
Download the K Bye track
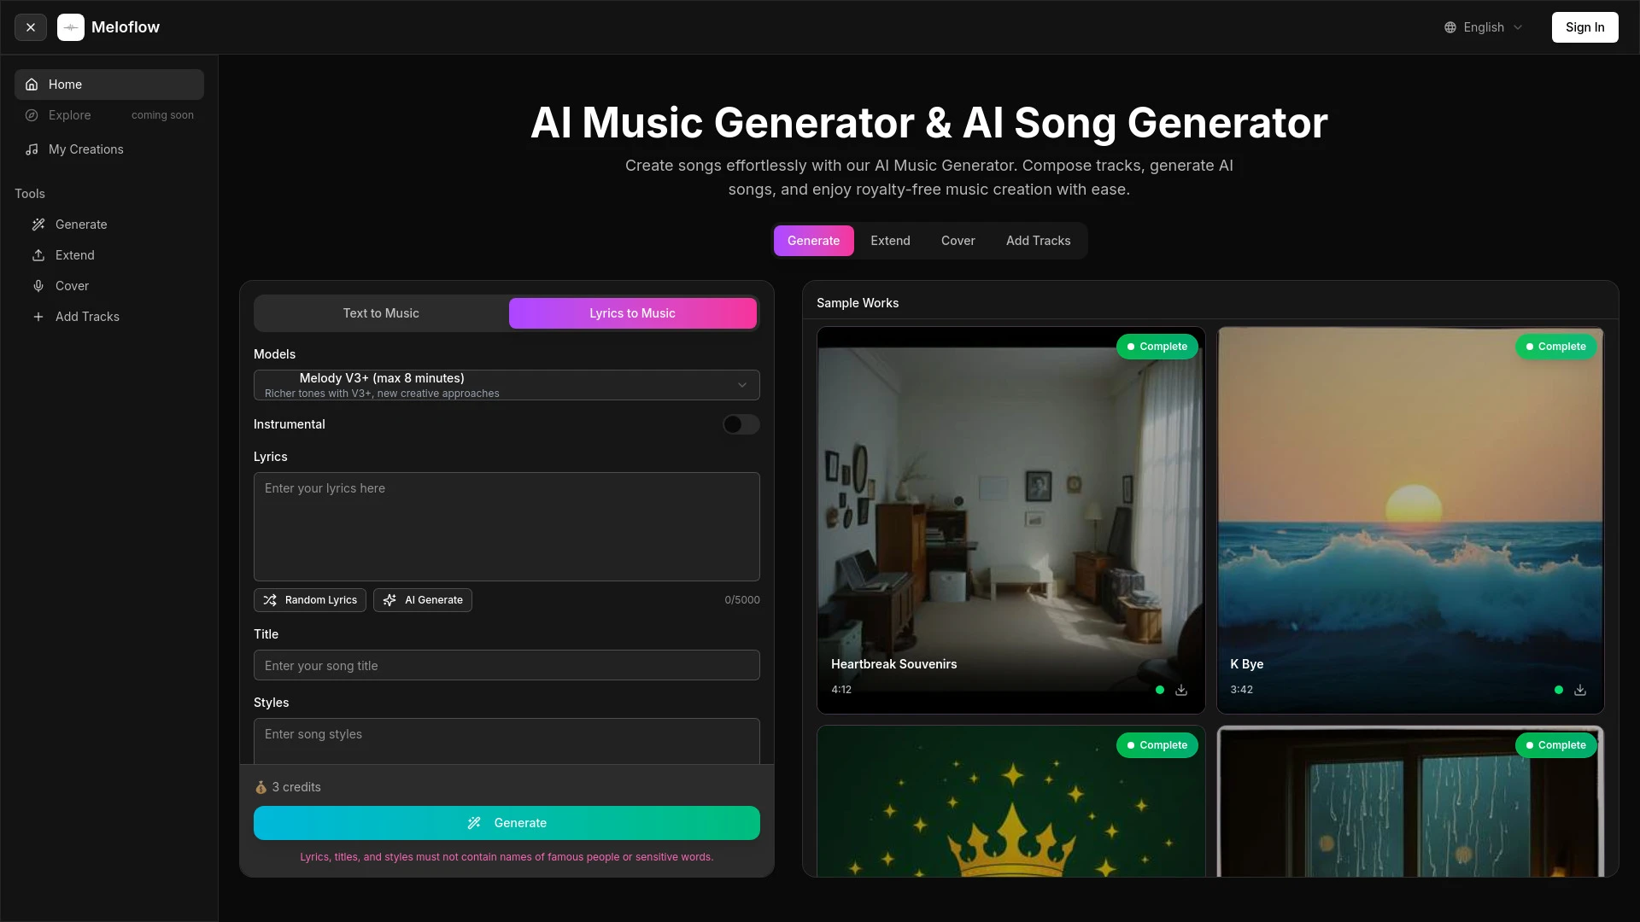(1580, 689)
